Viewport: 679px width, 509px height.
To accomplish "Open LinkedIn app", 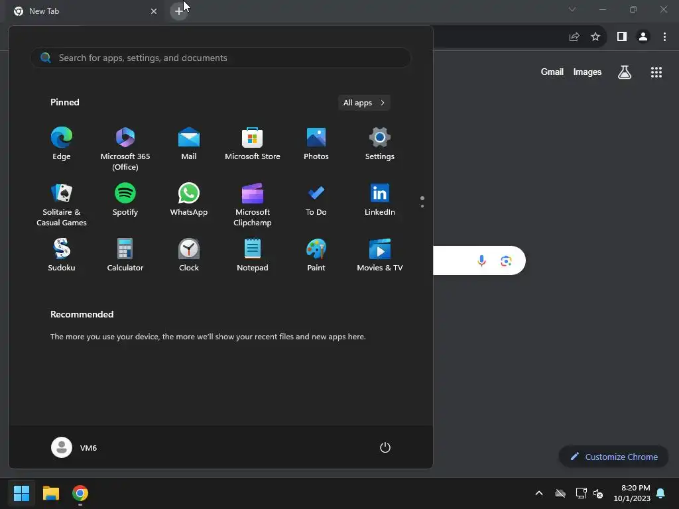I will pos(380,199).
